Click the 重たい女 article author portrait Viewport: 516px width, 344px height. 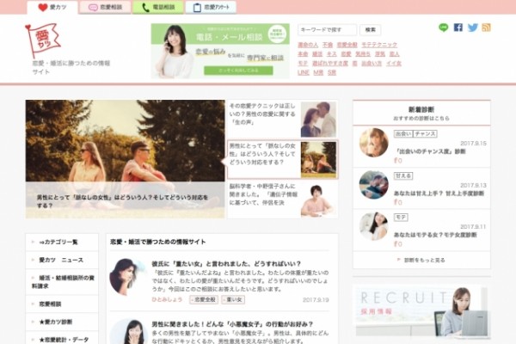click(x=127, y=277)
